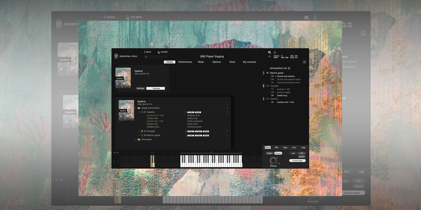Select Swells expressive articulation

pos(195,121)
